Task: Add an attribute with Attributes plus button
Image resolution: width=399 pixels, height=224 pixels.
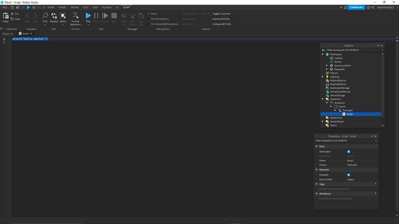Action: click(x=375, y=194)
